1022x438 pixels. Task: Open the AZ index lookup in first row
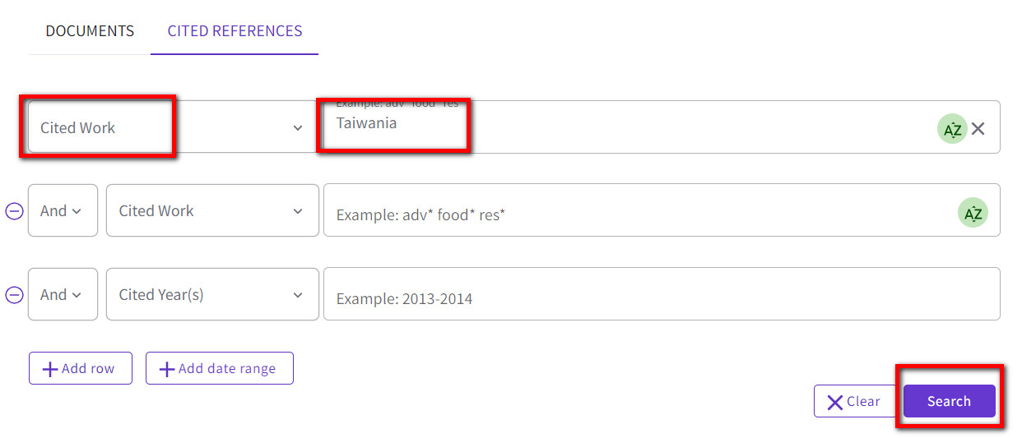[x=952, y=128]
